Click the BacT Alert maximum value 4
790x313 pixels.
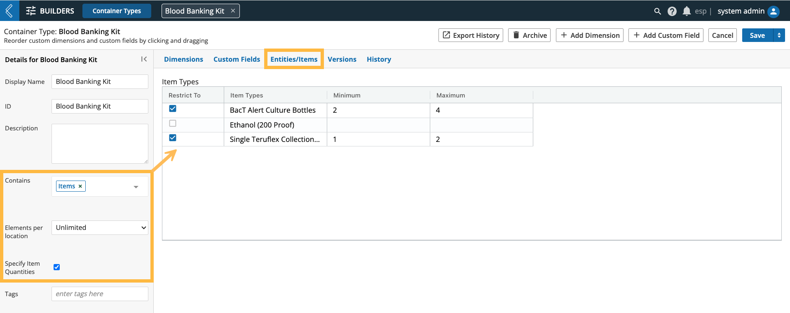(x=481, y=110)
